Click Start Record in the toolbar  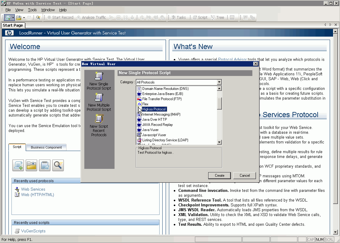60,18
